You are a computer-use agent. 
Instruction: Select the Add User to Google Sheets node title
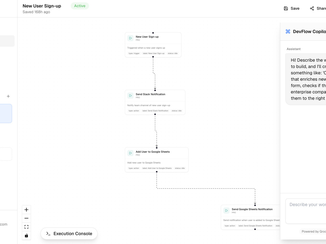153,152
